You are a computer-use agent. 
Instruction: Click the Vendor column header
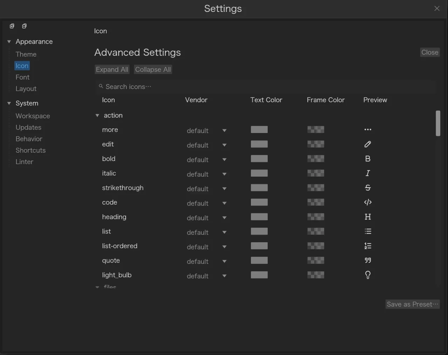tap(196, 100)
